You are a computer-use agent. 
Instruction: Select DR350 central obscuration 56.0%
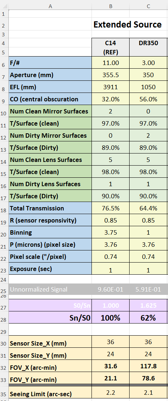point(148,99)
